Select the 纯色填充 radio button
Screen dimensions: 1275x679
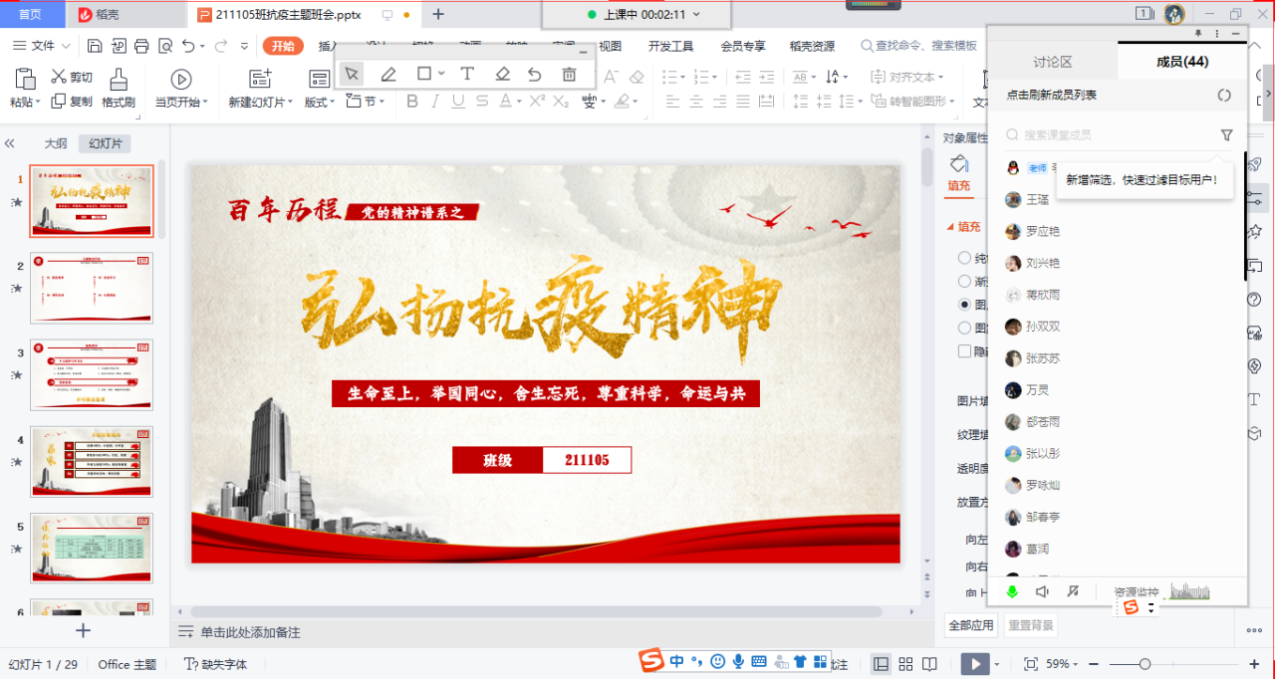pyautogui.click(x=964, y=257)
